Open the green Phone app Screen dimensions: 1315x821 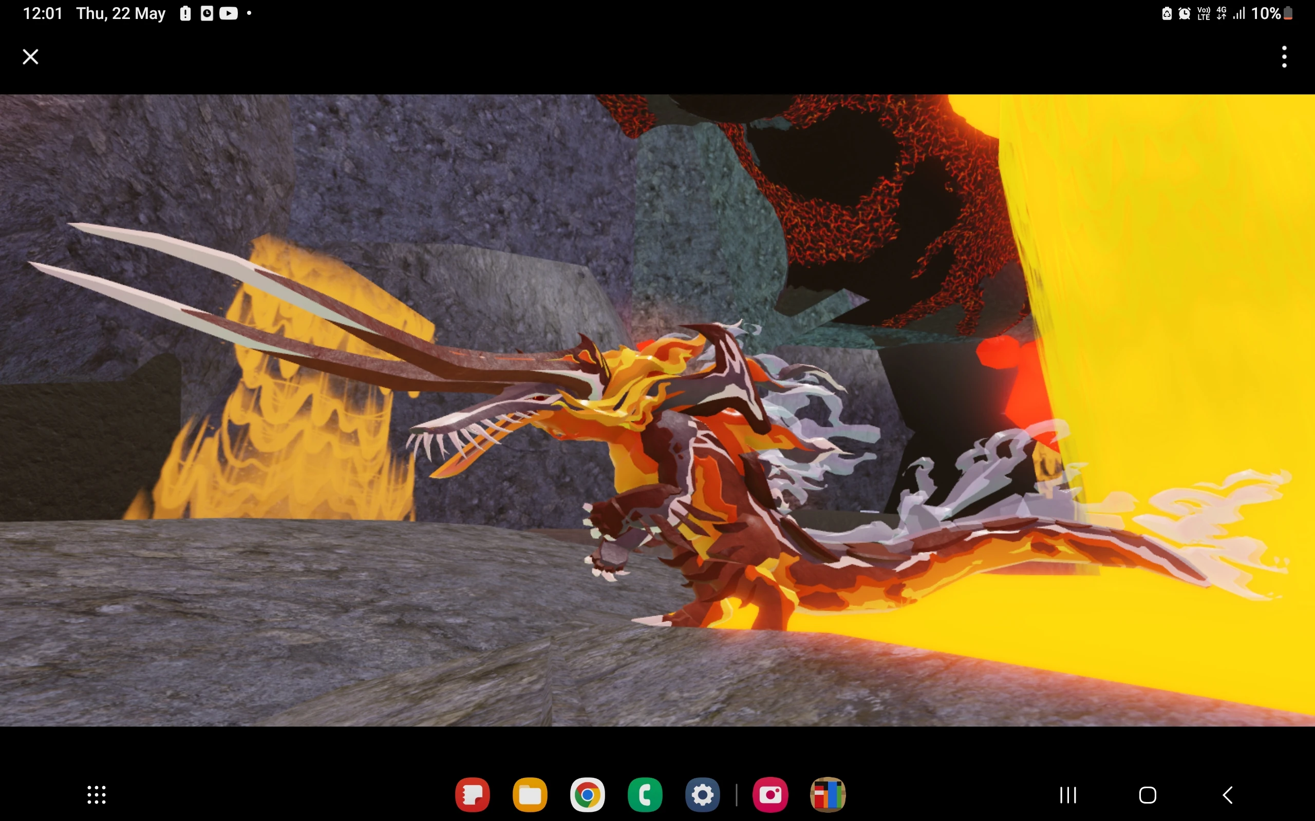tap(645, 795)
